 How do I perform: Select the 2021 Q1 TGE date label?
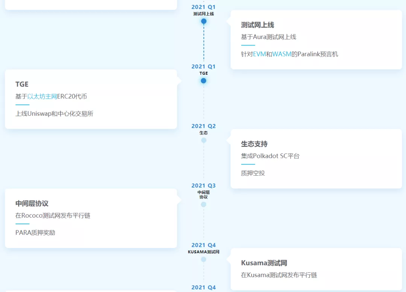click(x=203, y=67)
